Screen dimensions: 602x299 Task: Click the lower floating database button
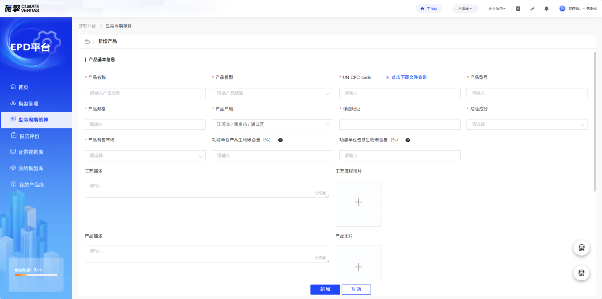tap(581, 273)
